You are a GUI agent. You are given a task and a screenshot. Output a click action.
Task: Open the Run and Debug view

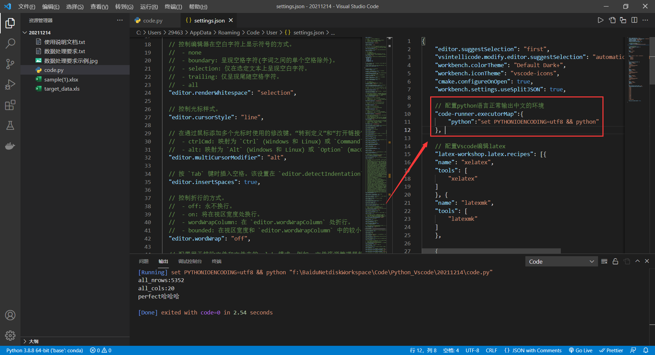coord(10,84)
